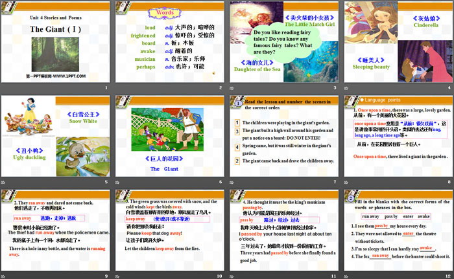Click slide number 9 label
Viewport: 454px width, 279px height.
106,276
